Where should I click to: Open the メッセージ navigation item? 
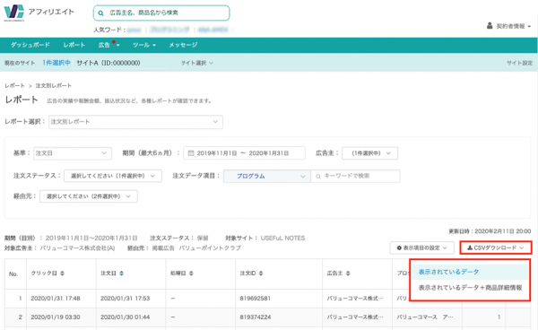(x=183, y=45)
